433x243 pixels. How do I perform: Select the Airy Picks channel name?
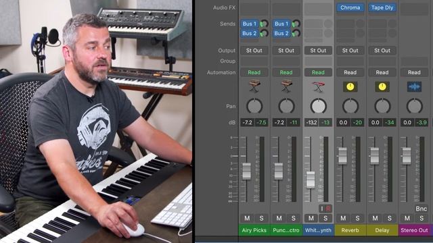254,230
